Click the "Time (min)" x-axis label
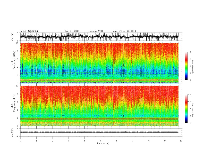This screenshot has height=158, width=204. pyautogui.click(x=103, y=143)
